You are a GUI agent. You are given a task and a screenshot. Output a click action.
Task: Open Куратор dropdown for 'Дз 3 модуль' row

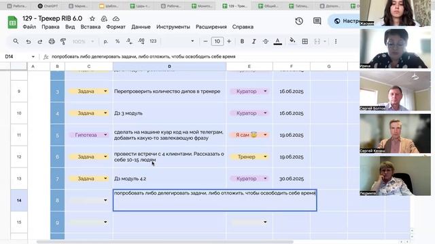coord(265,113)
